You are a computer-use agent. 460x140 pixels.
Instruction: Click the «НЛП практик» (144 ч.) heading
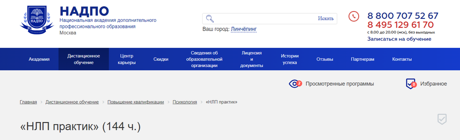pyautogui.click(x=80, y=127)
